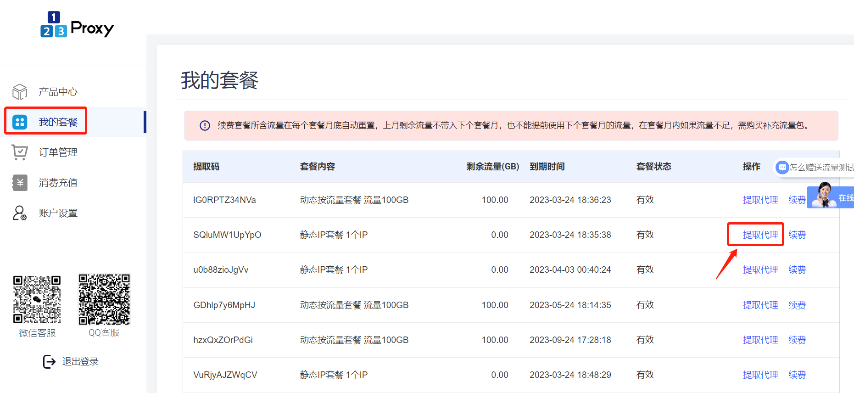The image size is (854, 393).
Task: Click the QQ客服 QR code
Action: pyautogui.click(x=104, y=299)
